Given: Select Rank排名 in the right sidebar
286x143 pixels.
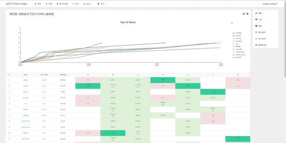Looking at the screenshot, I should coord(262,39).
